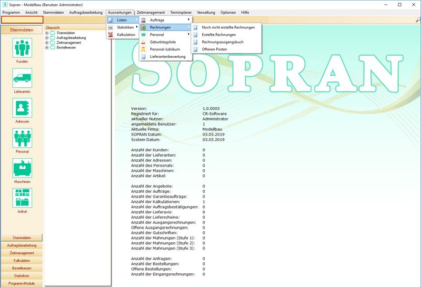The width and height of the screenshot is (421, 288).
Task: Click the Stammdaten button at sidebar bottom
Action: click(x=22, y=238)
